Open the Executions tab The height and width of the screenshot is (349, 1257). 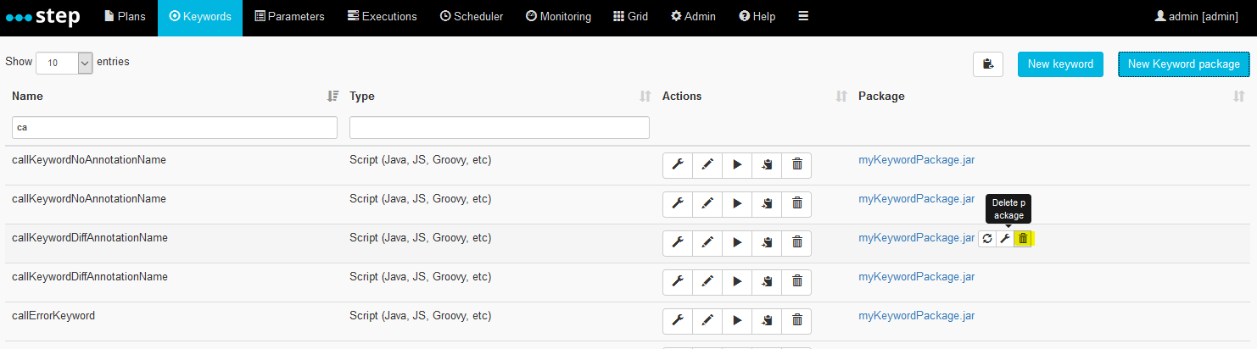pos(382,16)
